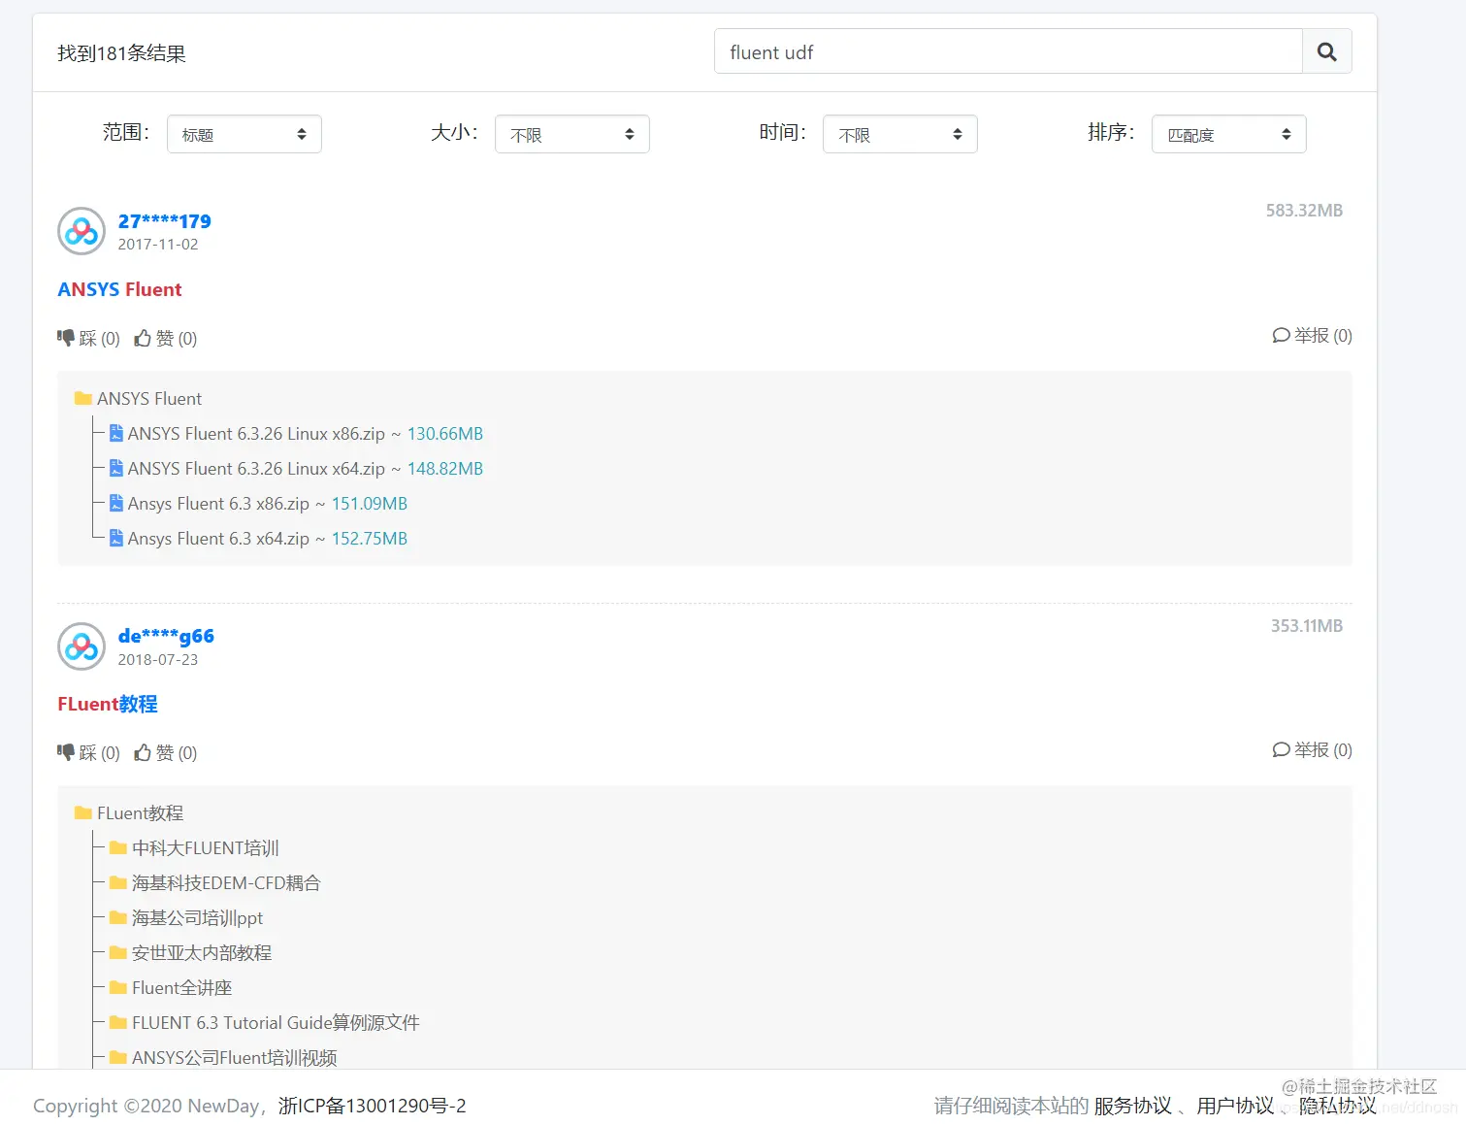Image resolution: width=1466 pixels, height=1125 pixels.
Task: Click thumbs-down 踩 on FLuent教程 result
Action: (88, 752)
